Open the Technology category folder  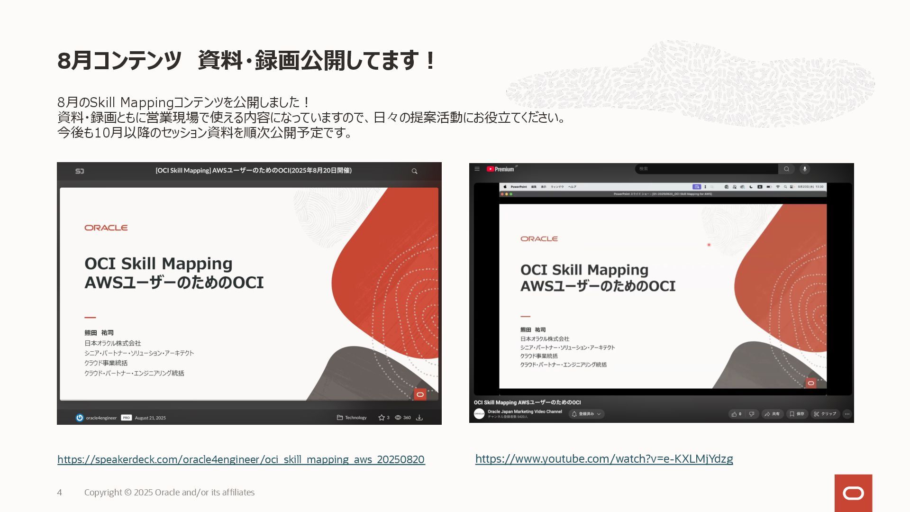[351, 418]
